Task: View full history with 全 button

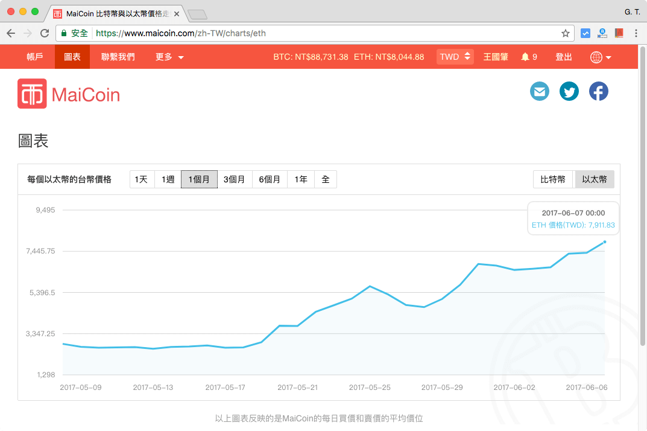Action: (x=325, y=179)
